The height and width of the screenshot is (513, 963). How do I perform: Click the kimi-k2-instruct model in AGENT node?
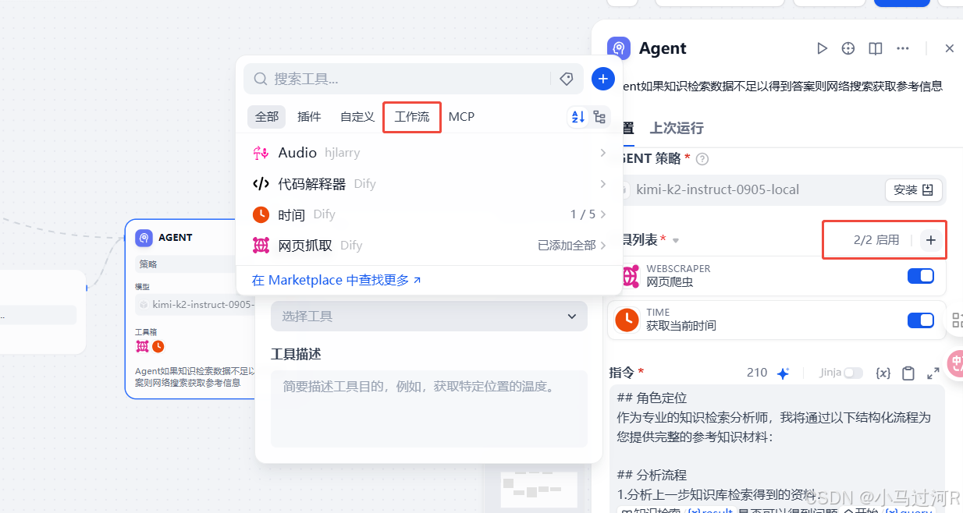coord(195,305)
